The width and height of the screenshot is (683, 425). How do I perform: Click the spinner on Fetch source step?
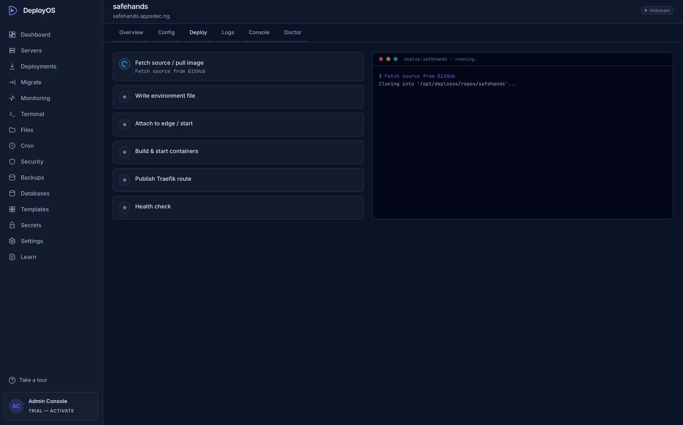click(x=125, y=64)
